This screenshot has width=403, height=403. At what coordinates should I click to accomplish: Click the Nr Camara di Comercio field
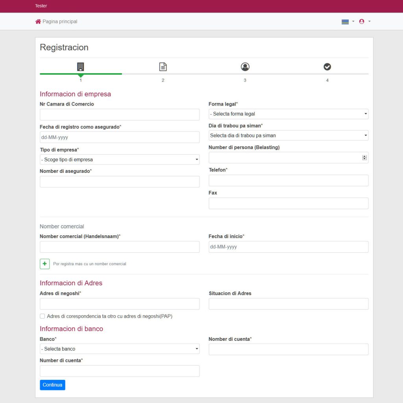(120, 115)
